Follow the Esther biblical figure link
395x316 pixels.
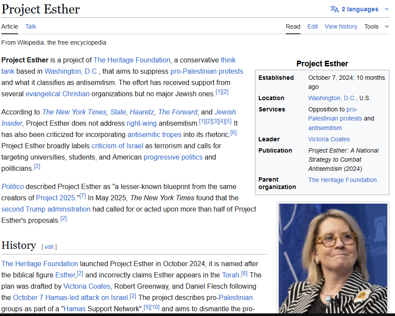coord(65,275)
